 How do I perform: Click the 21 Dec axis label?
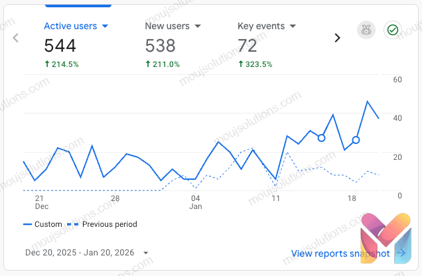41,202
